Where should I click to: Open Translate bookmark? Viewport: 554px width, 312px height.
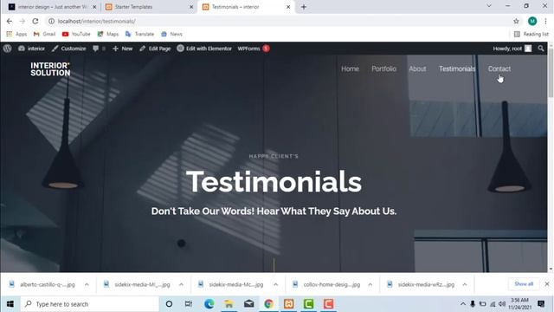click(139, 34)
